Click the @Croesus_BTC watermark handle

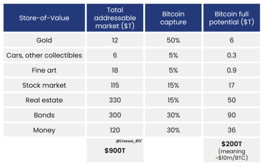pyautogui.click(x=129, y=141)
